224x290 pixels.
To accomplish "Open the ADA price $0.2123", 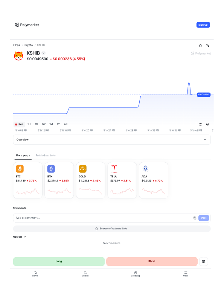I will (146, 181).
